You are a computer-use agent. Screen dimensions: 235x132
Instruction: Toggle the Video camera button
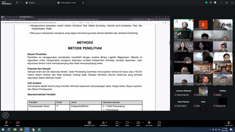(18, 122)
